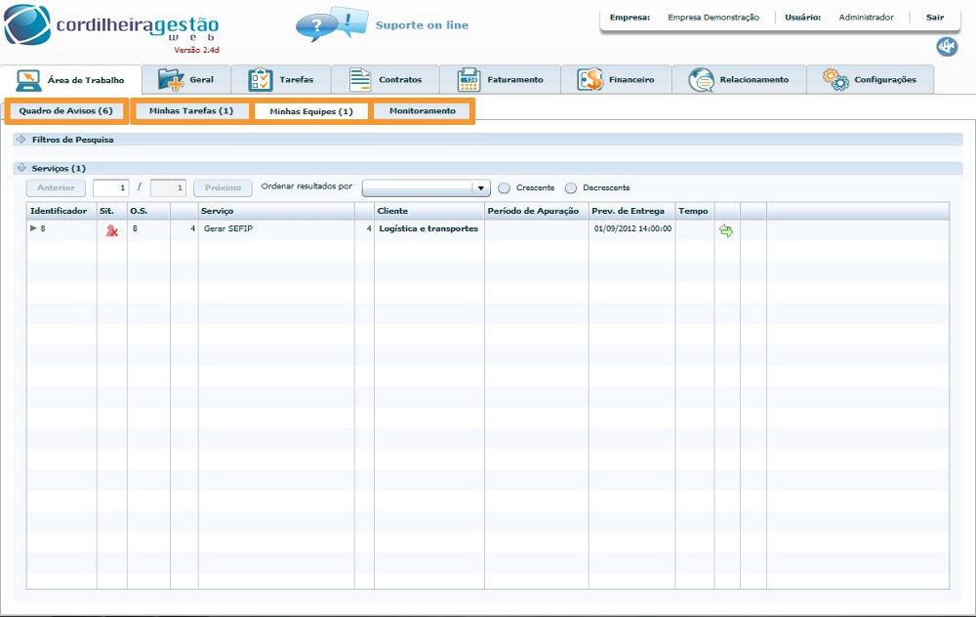Click the Cordilheira Gestão Web logo
Screen dimensions: 976x617
pyautogui.click(x=111, y=28)
